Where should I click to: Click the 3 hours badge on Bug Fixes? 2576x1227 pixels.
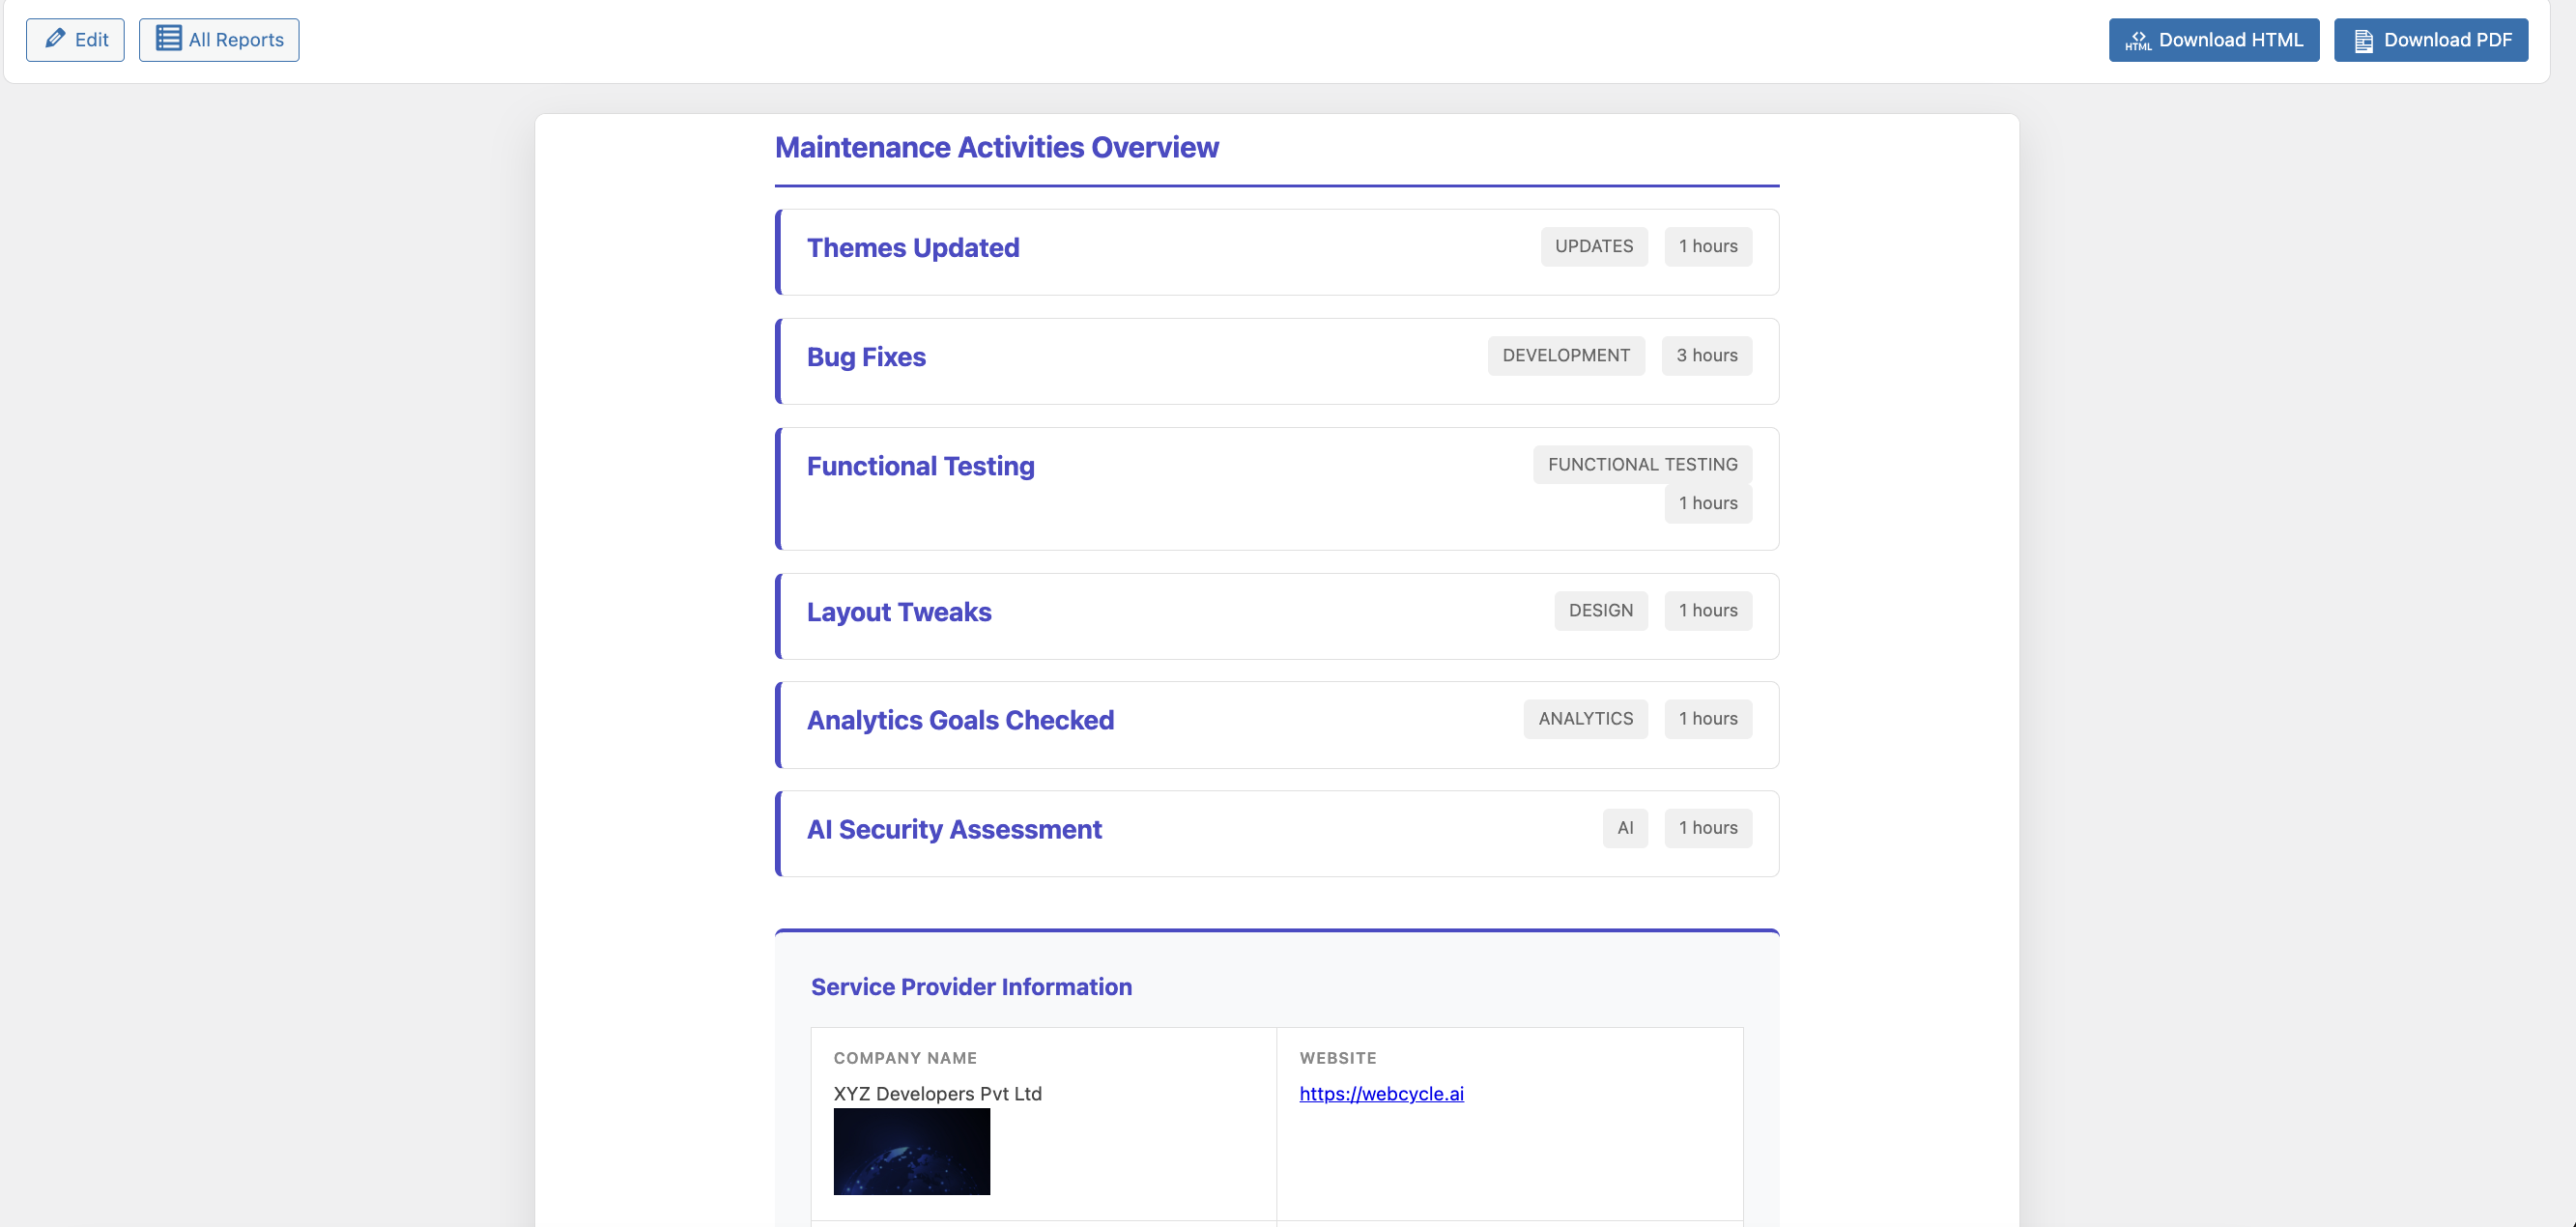(1706, 355)
